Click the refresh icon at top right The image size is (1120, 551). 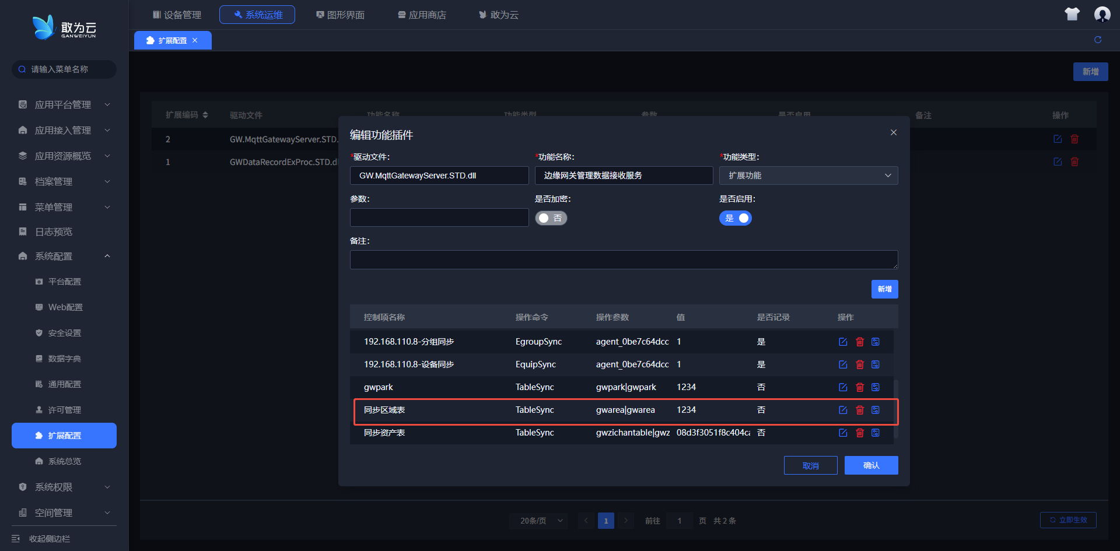(1098, 40)
